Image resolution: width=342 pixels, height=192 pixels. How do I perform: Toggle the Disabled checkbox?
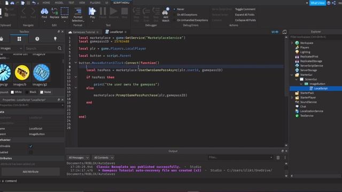click(31, 153)
